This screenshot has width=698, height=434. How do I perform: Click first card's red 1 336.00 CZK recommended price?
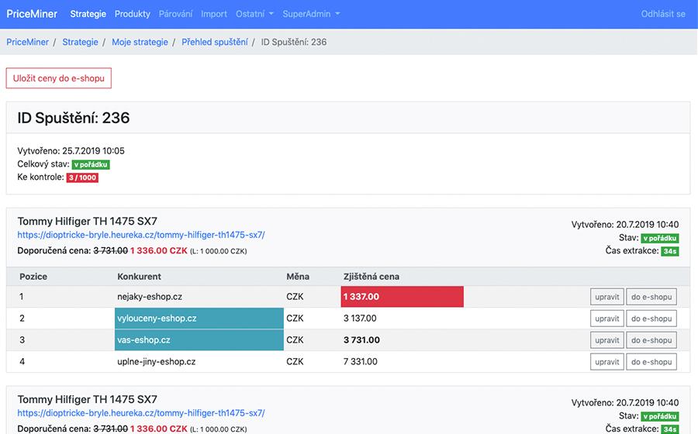click(159, 251)
